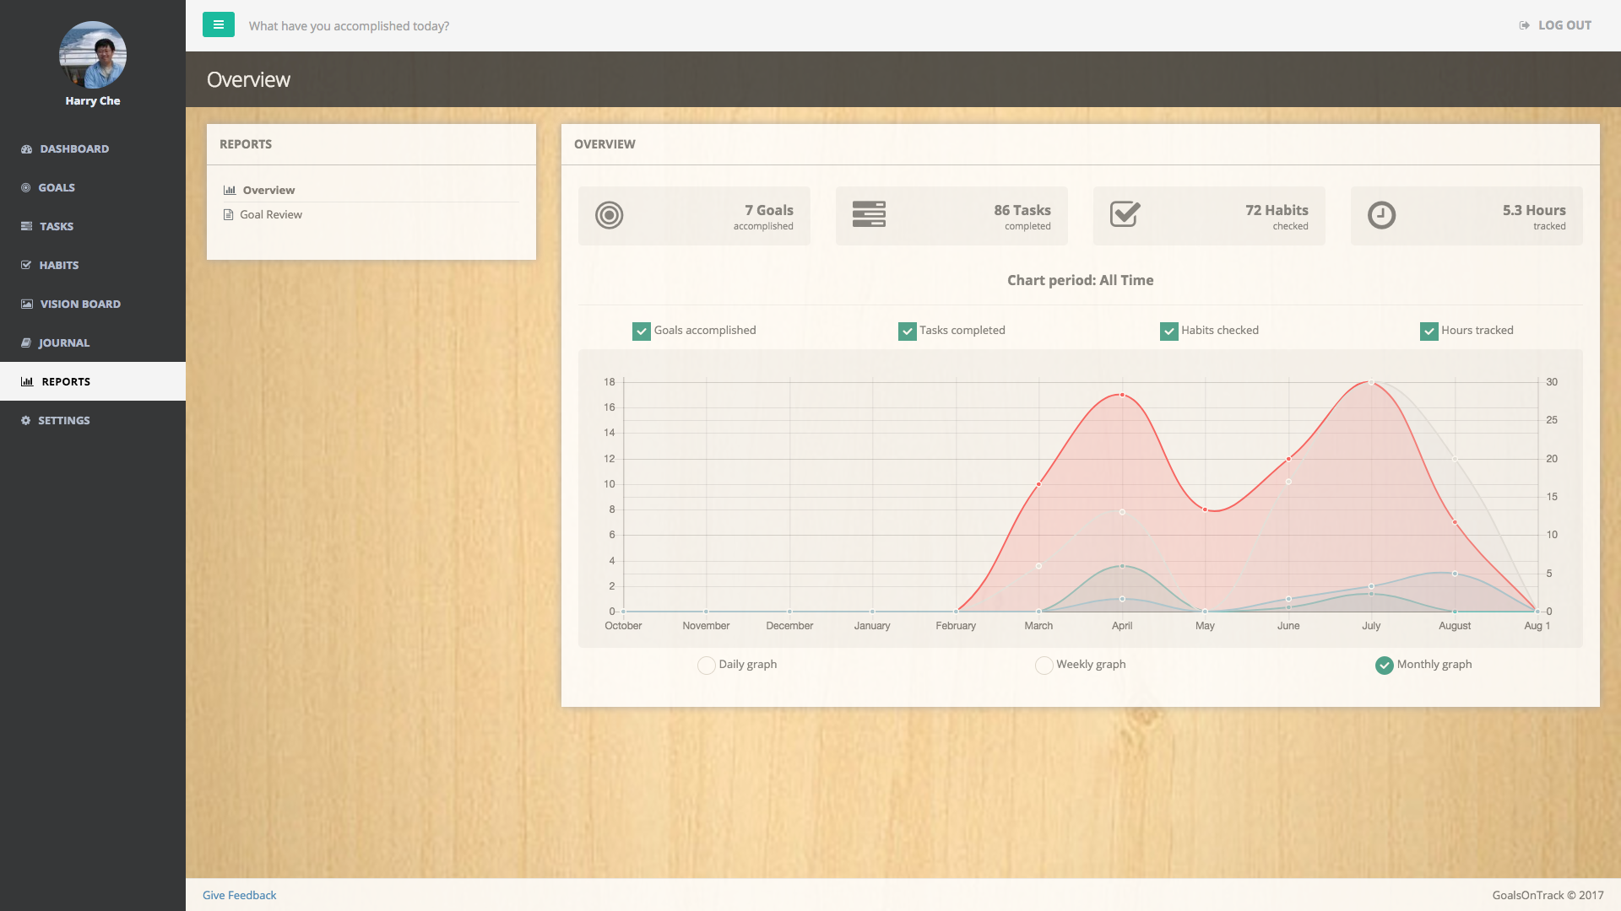
Task: Click the Habits checkmark icon in sidebar
Action: pyautogui.click(x=26, y=265)
